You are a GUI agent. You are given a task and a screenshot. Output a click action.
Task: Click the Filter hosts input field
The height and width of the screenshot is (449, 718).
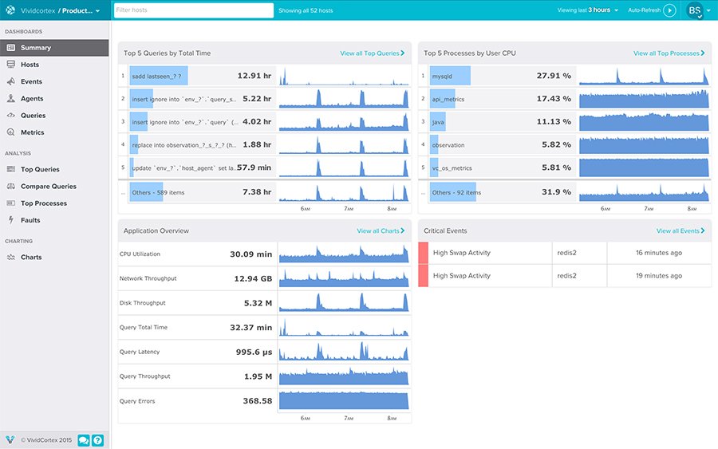192,10
